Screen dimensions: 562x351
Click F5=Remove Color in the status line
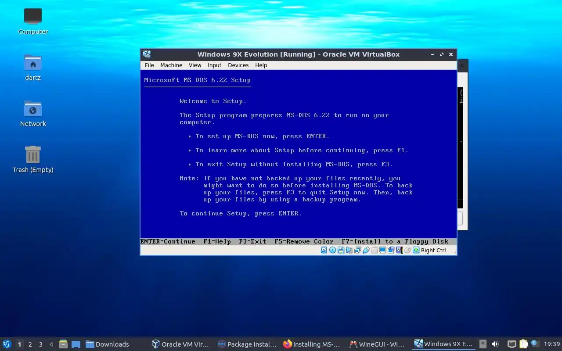[x=304, y=241]
